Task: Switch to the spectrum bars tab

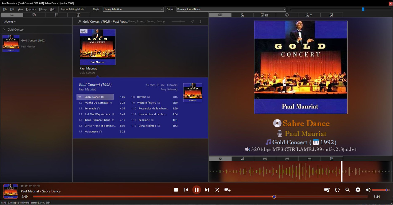Action: [243, 159]
